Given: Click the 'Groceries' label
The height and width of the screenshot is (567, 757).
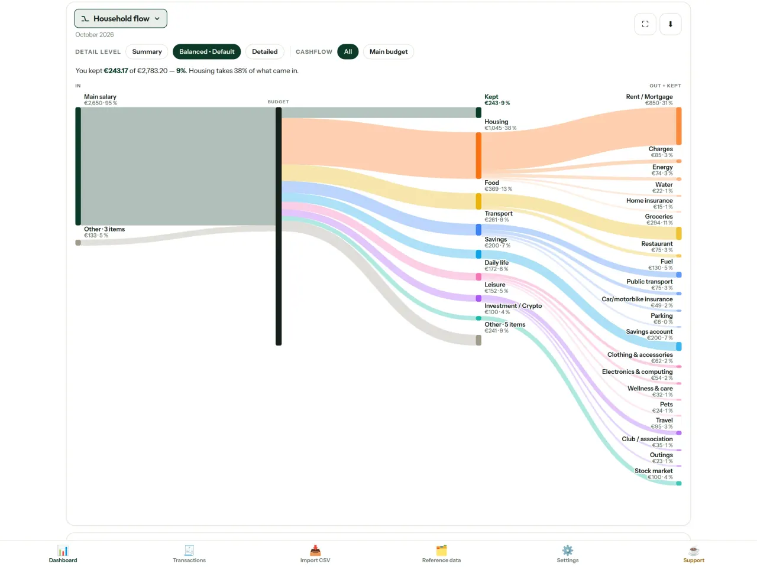Looking at the screenshot, I should pyautogui.click(x=659, y=217).
